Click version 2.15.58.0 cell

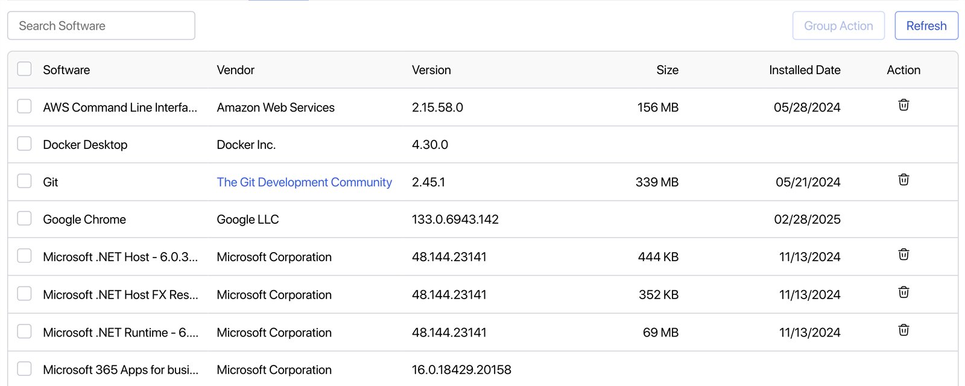point(437,107)
